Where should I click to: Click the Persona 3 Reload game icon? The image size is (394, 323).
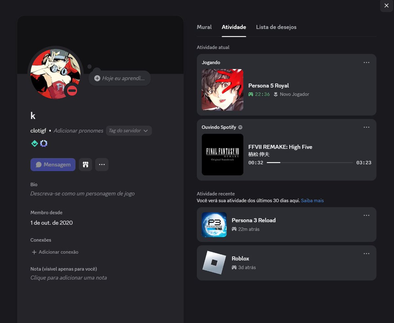(214, 224)
